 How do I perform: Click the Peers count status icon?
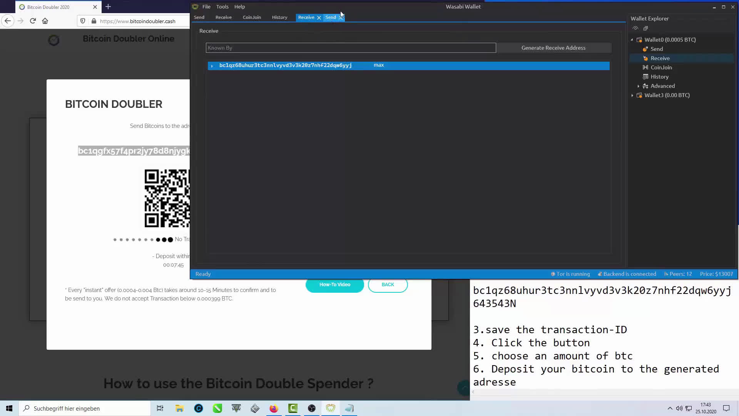point(665,274)
